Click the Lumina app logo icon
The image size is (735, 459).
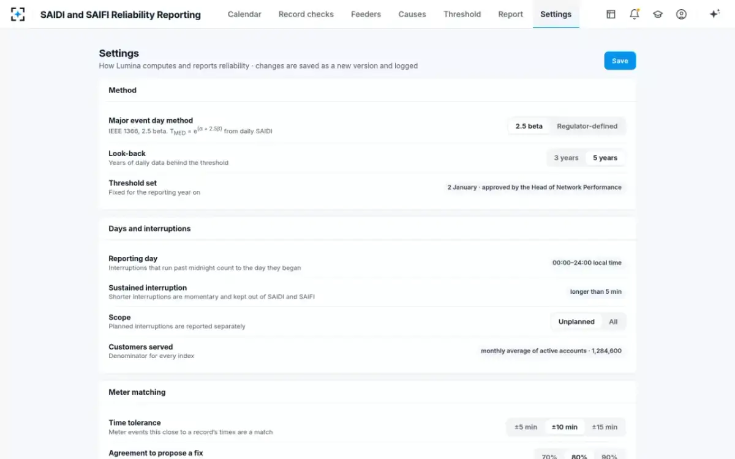[18, 14]
